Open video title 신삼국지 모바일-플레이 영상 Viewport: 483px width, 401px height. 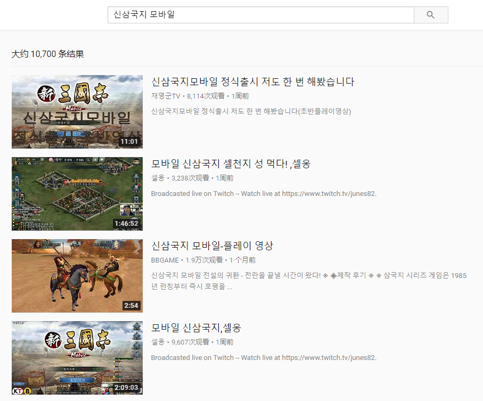[x=212, y=246]
